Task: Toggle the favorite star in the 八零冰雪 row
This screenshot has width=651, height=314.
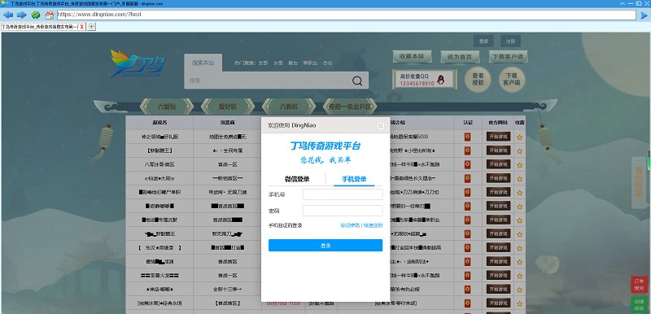Action: [x=519, y=164]
